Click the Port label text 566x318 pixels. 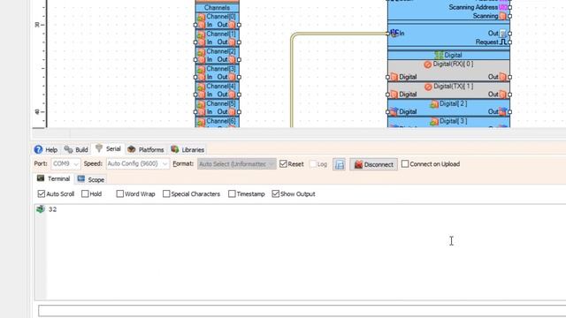tap(41, 163)
